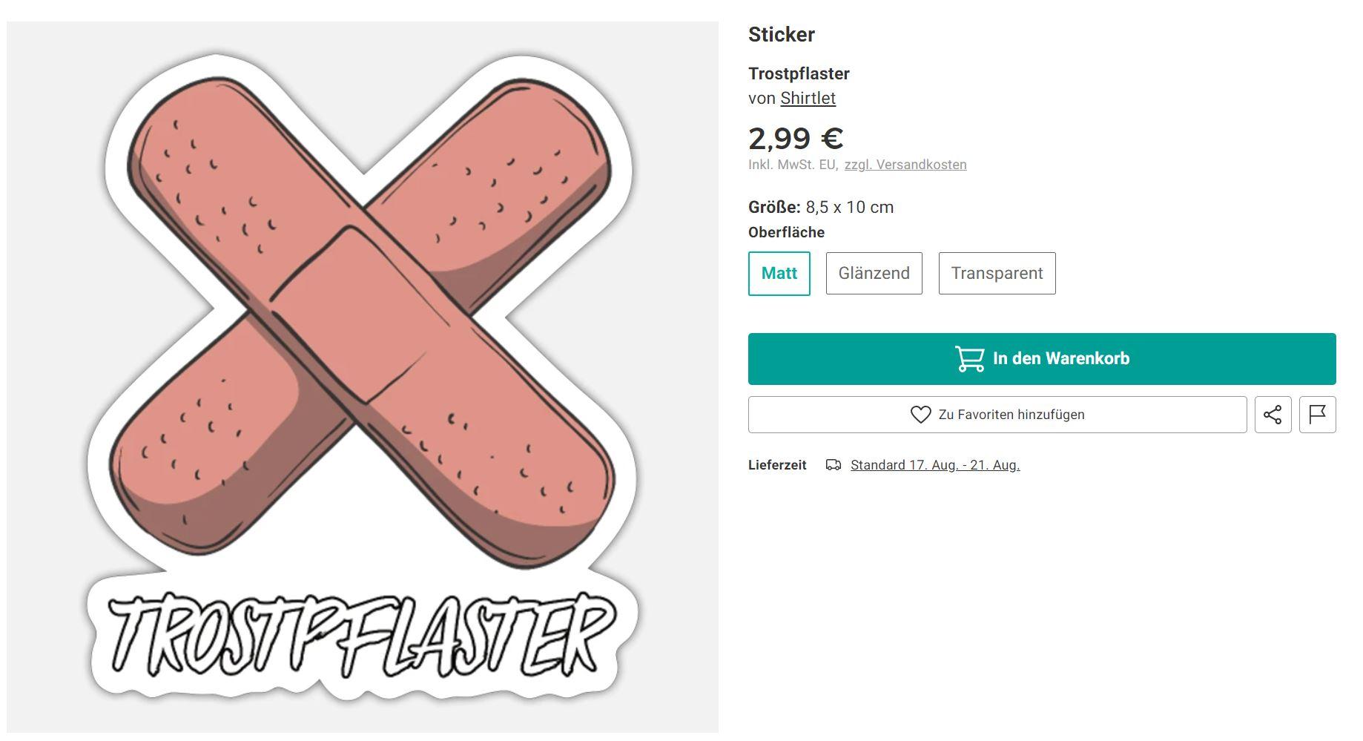Click the Sticker heading
Image resolution: width=1363 pixels, height=741 pixels.
(x=782, y=35)
